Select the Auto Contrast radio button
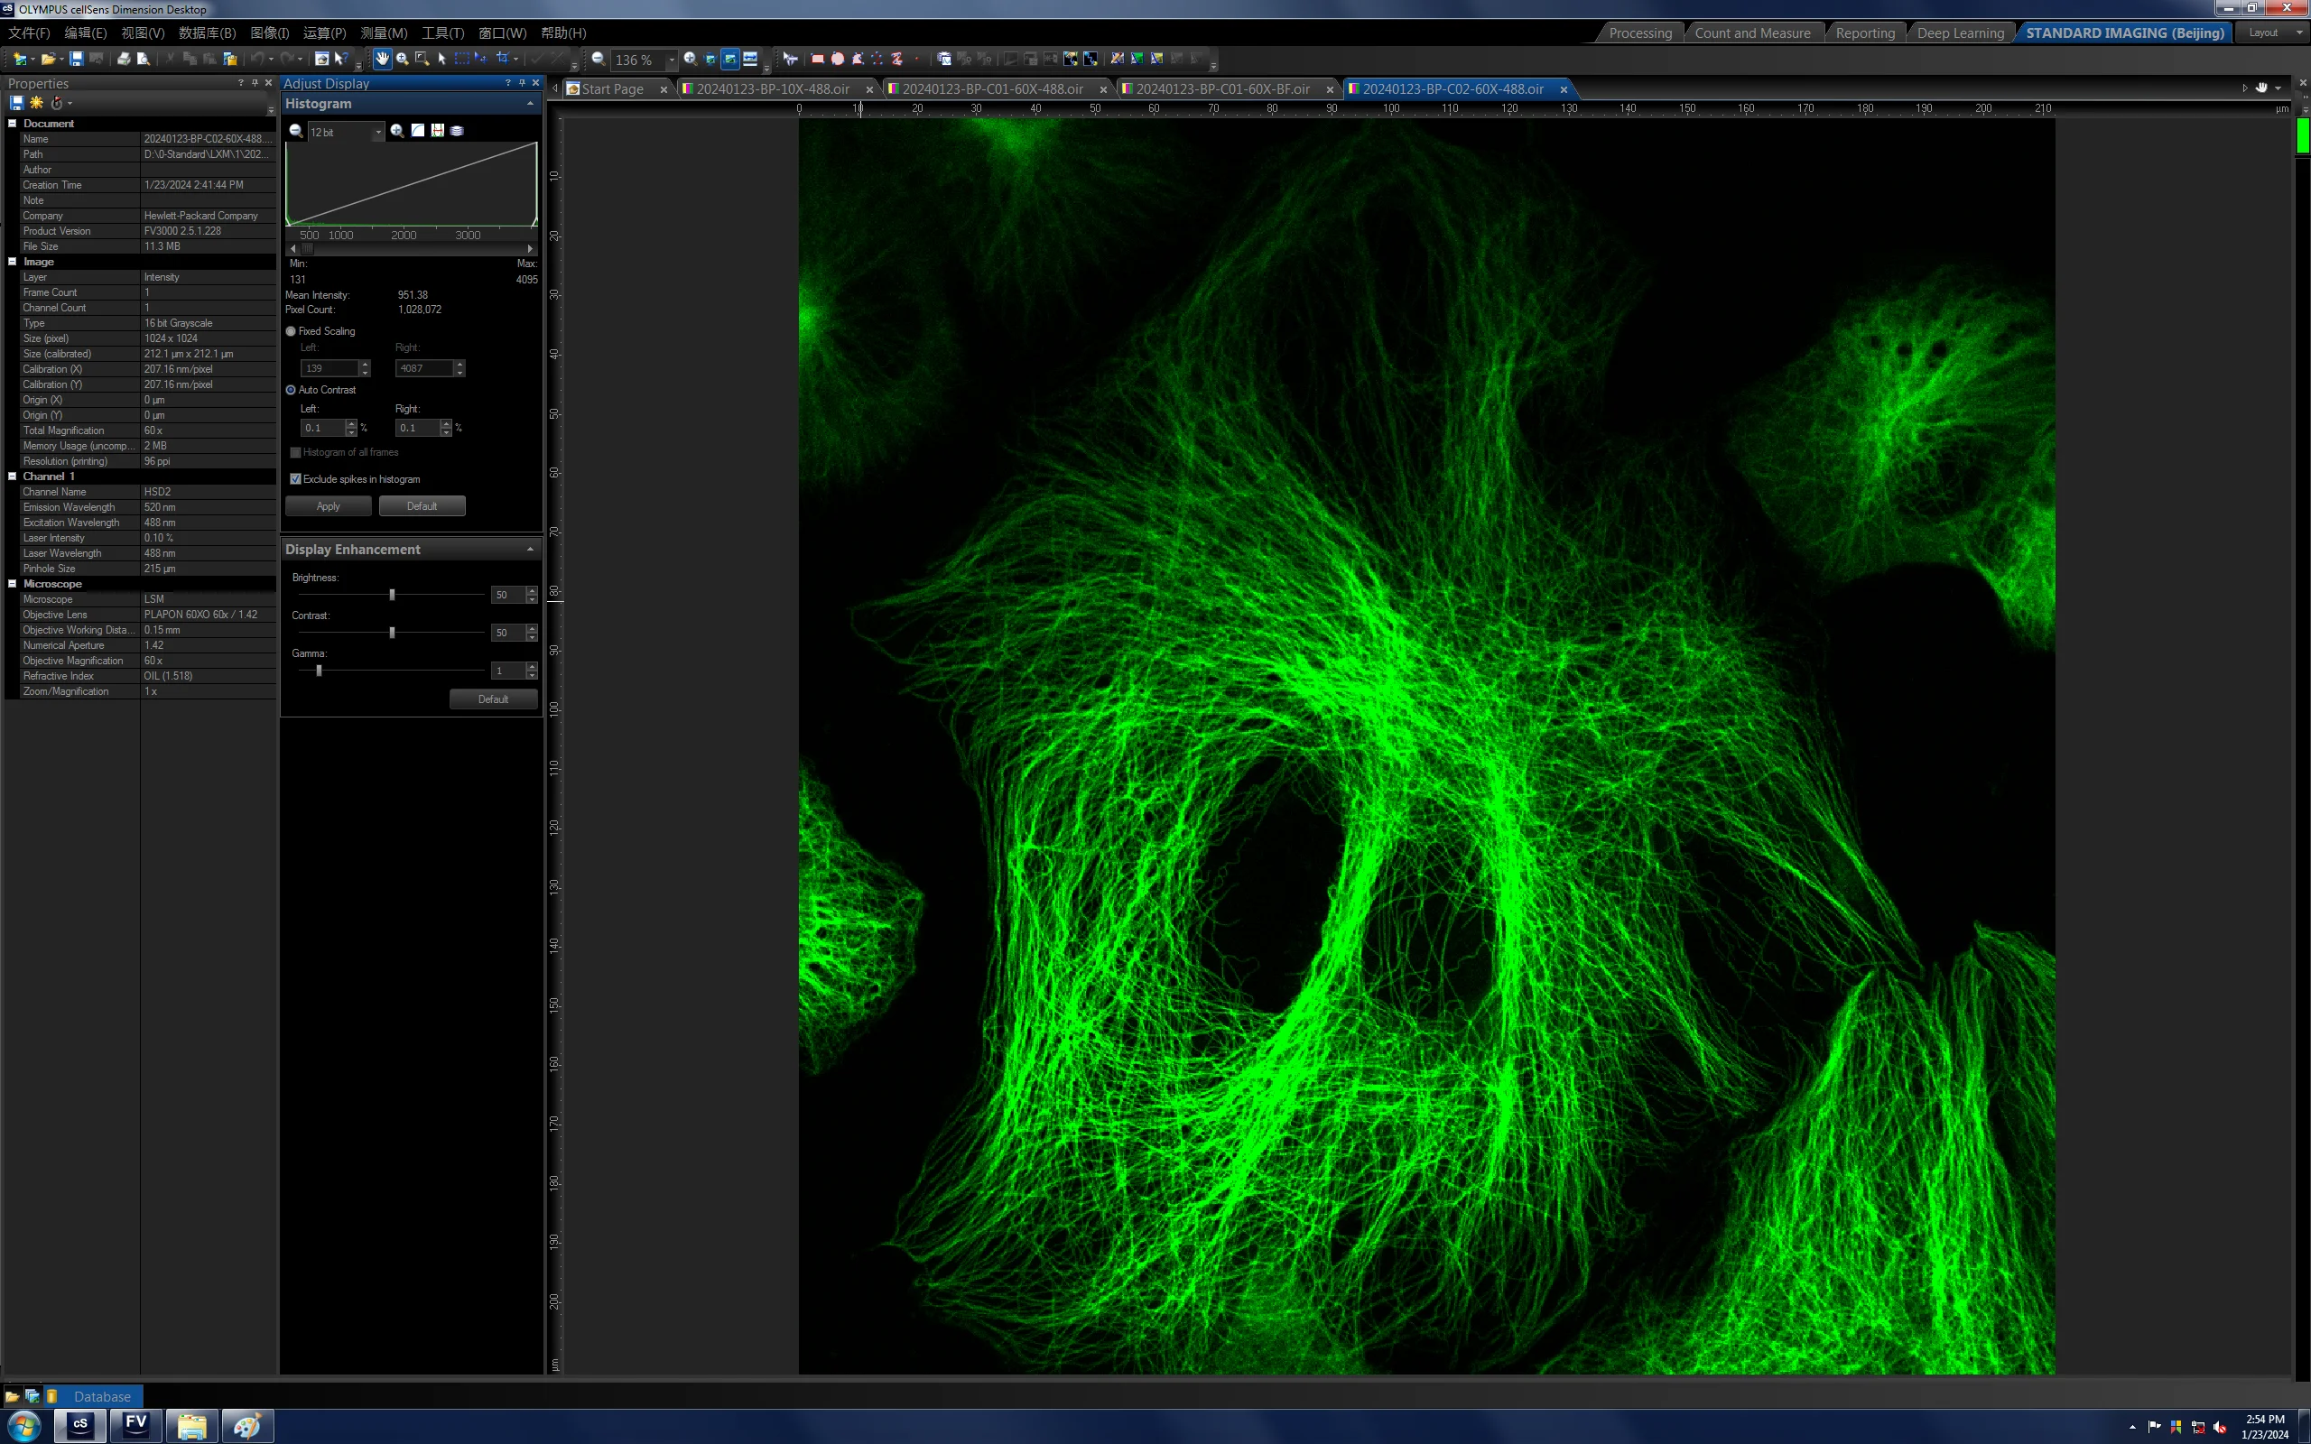This screenshot has height=1444, width=2311. pyautogui.click(x=292, y=390)
